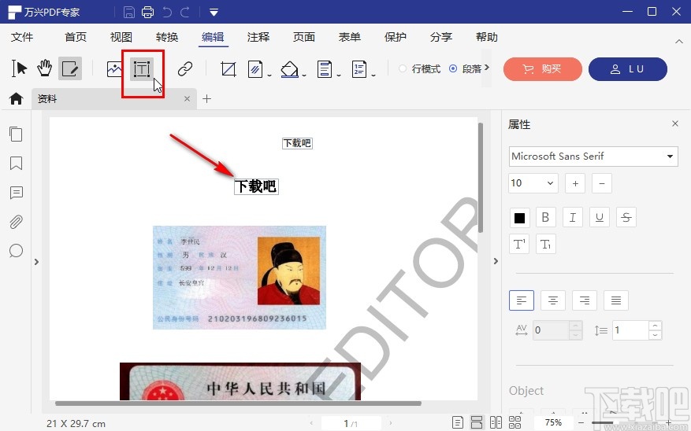Image resolution: width=691 pixels, height=431 pixels.
Task: Switch to continuous scrolling view
Action: coord(477,422)
